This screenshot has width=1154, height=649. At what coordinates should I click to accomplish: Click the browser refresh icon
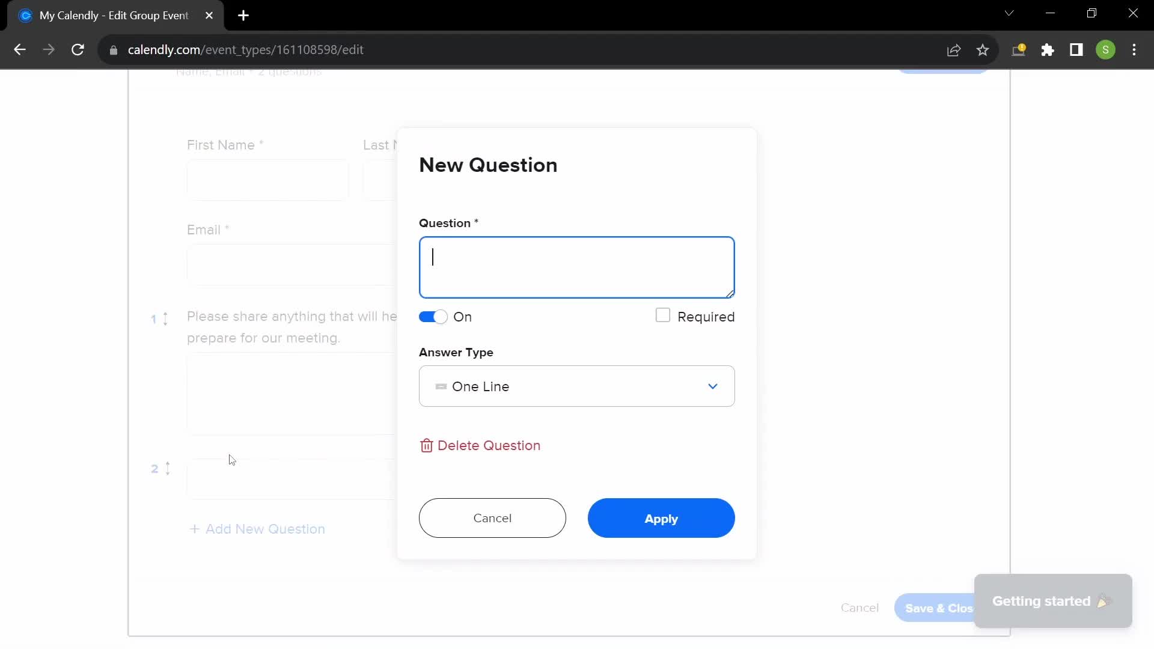pos(78,50)
